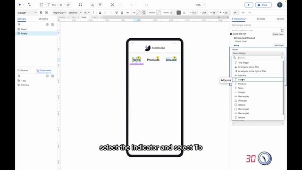Open the user account avatar menu
302x170 pixels.
[280, 5]
